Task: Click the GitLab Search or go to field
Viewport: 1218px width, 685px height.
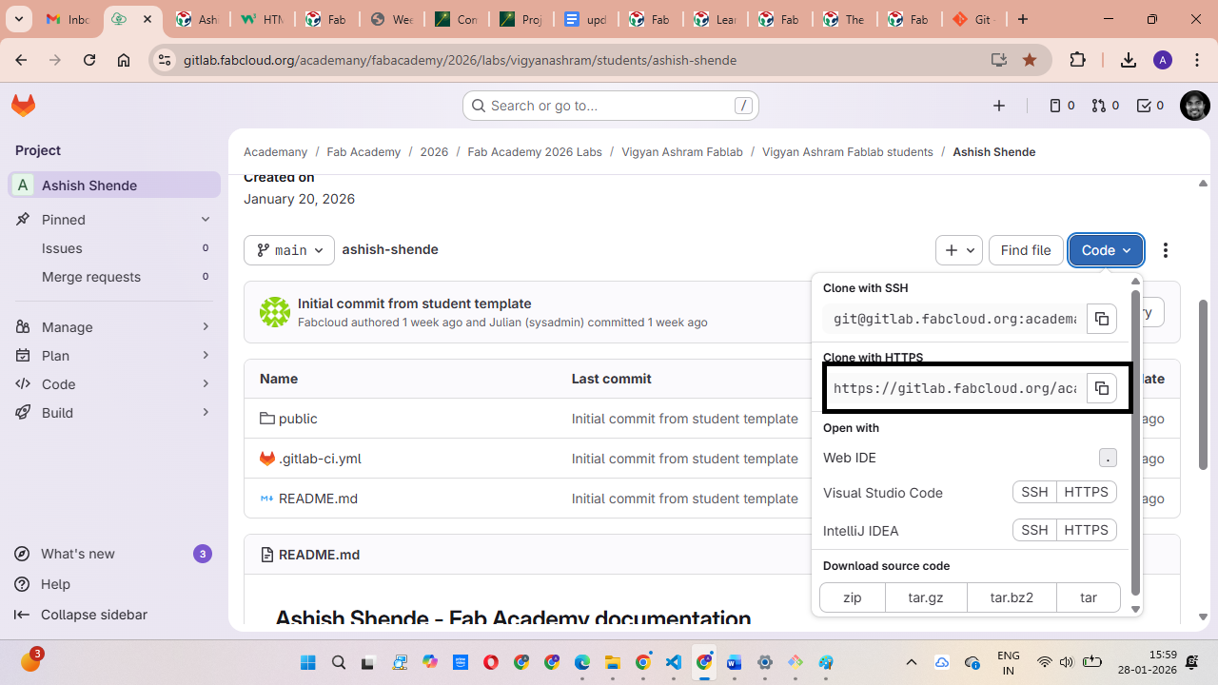Action: coord(611,106)
